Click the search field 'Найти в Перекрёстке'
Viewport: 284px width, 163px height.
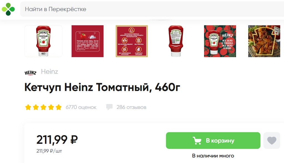tap(152, 9)
